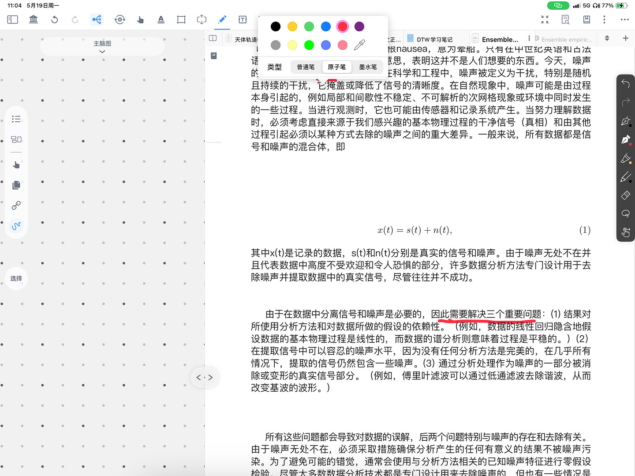635x476 pixels.
Task: Select the freehand squiggle icon
Action: pos(16,226)
